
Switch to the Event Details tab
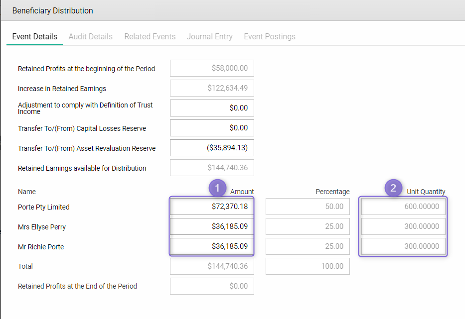35,36
